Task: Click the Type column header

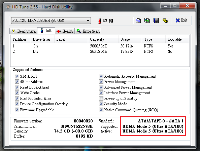Action: [154, 39]
